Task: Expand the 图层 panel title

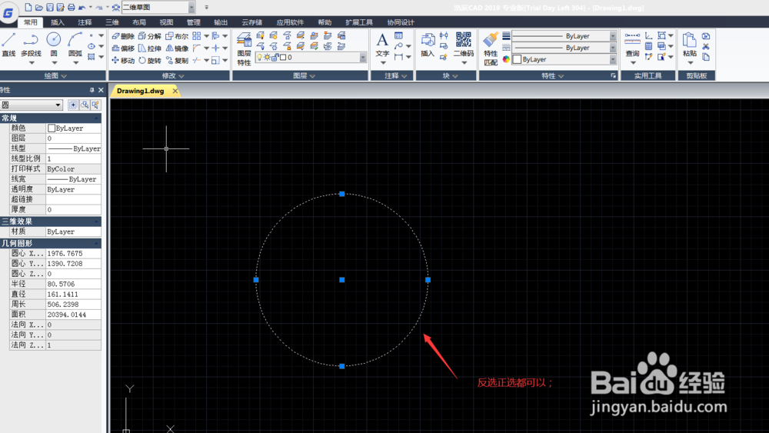Action: click(x=300, y=75)
